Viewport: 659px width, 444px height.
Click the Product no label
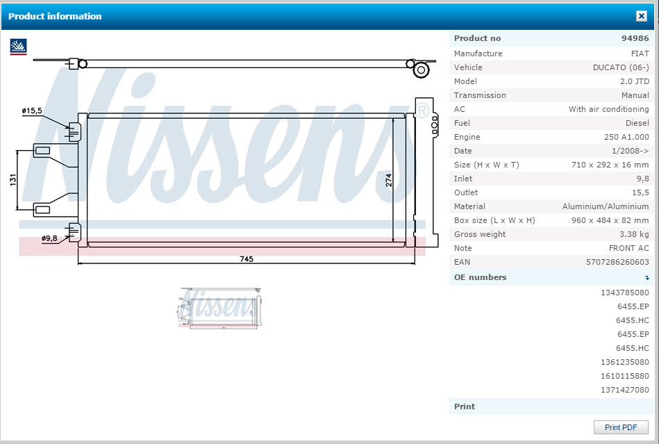[x=478, y=38]
